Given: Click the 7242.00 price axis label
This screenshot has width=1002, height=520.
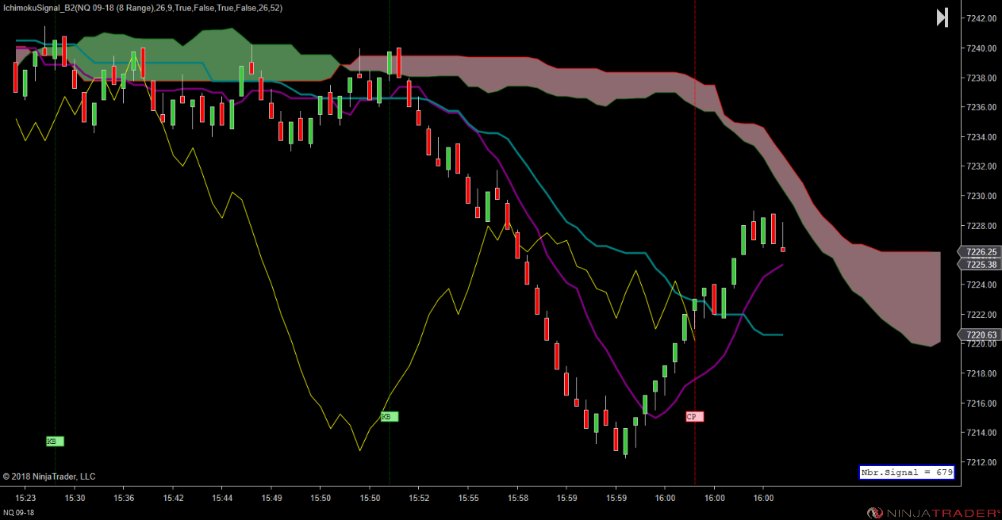Looking at the screenshot, I should 982,18.
